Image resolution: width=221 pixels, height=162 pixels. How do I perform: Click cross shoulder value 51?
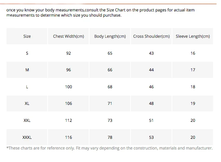tap(151, 120)
